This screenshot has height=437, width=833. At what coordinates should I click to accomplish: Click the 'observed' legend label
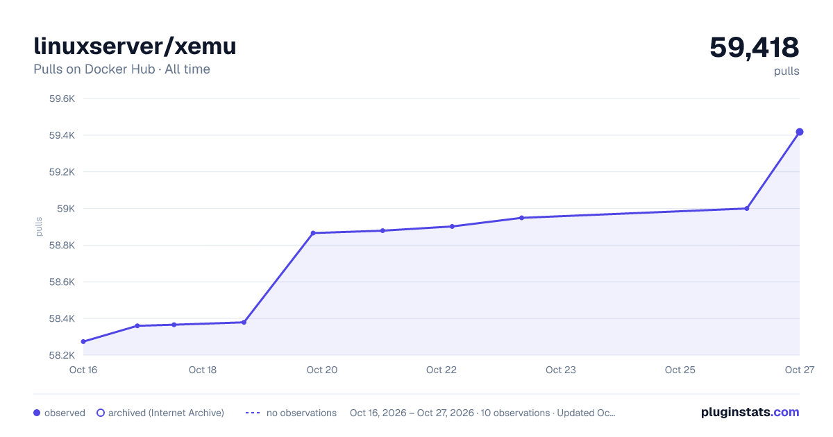(65, 413)
